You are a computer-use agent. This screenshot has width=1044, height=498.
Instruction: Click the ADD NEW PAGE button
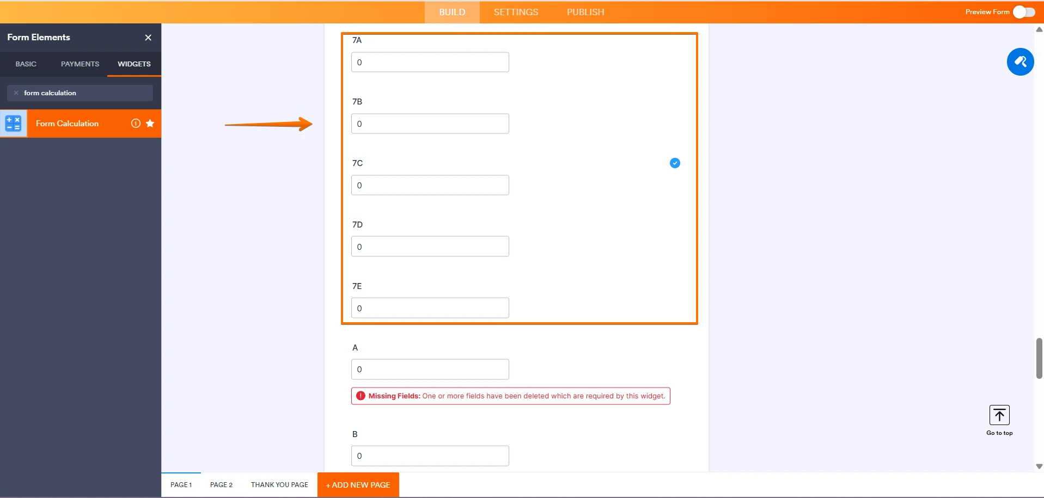point(357,484)
